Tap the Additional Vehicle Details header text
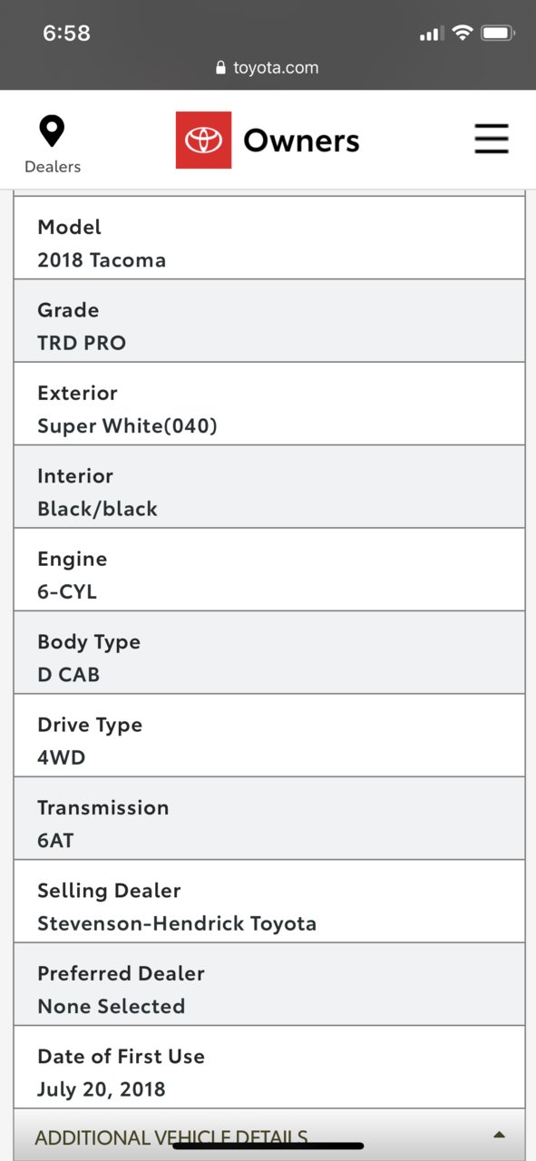 [171, 1137]
